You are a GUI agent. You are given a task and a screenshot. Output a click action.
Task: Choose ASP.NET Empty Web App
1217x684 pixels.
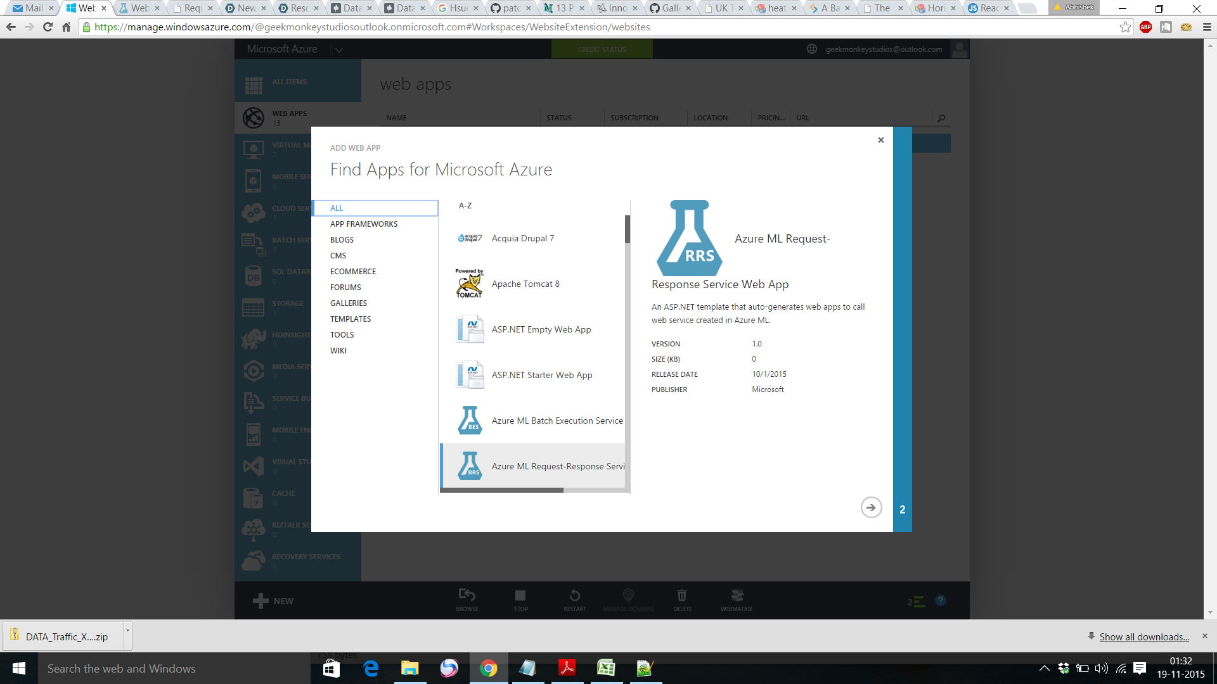point(541,330)
